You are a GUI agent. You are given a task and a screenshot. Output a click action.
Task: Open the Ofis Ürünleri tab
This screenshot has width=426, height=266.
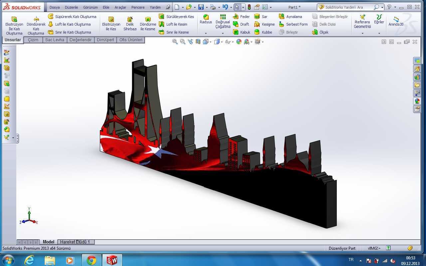click(131, 40)
